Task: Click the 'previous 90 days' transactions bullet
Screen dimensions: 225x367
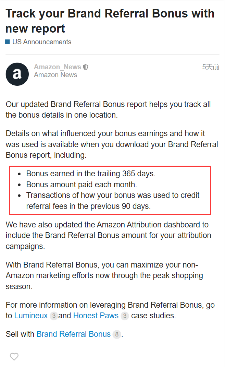Action: pyautogui.click(x=113, y=201)
